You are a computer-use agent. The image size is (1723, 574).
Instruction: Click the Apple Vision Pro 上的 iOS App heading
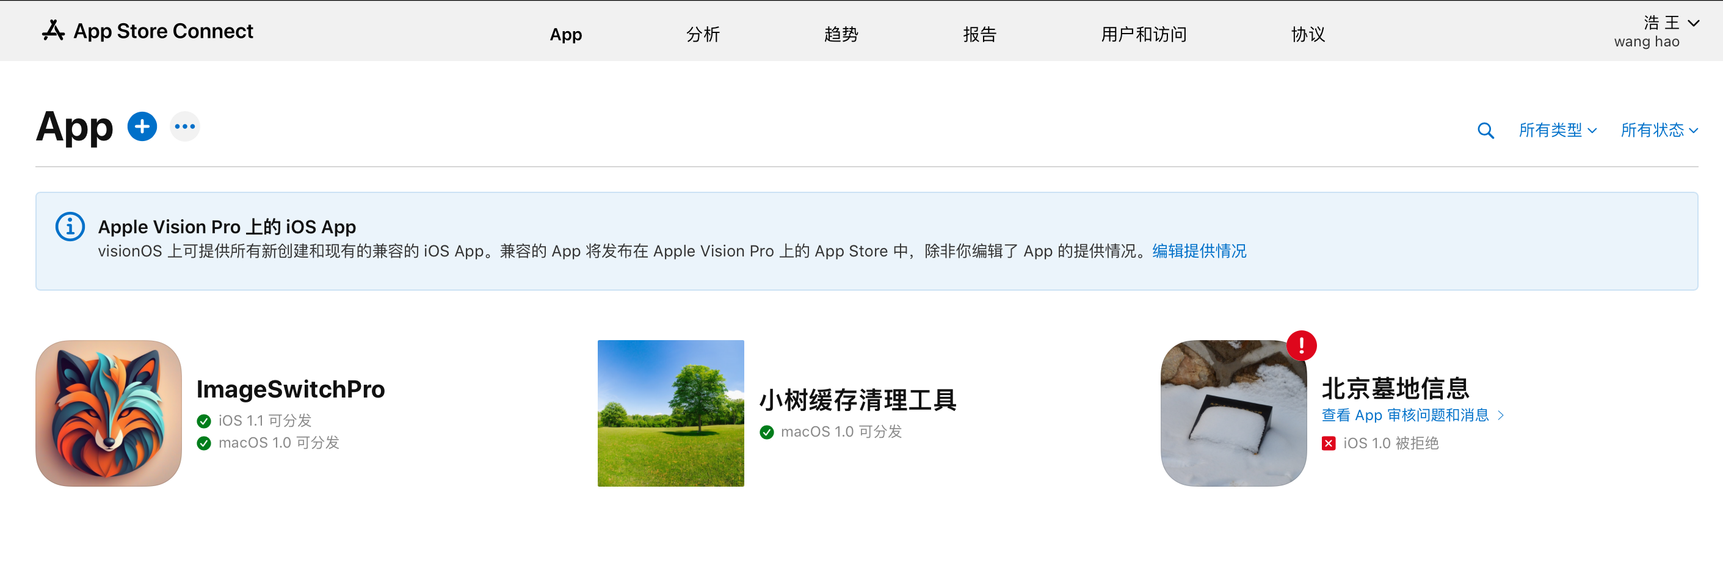coord(227,227)
